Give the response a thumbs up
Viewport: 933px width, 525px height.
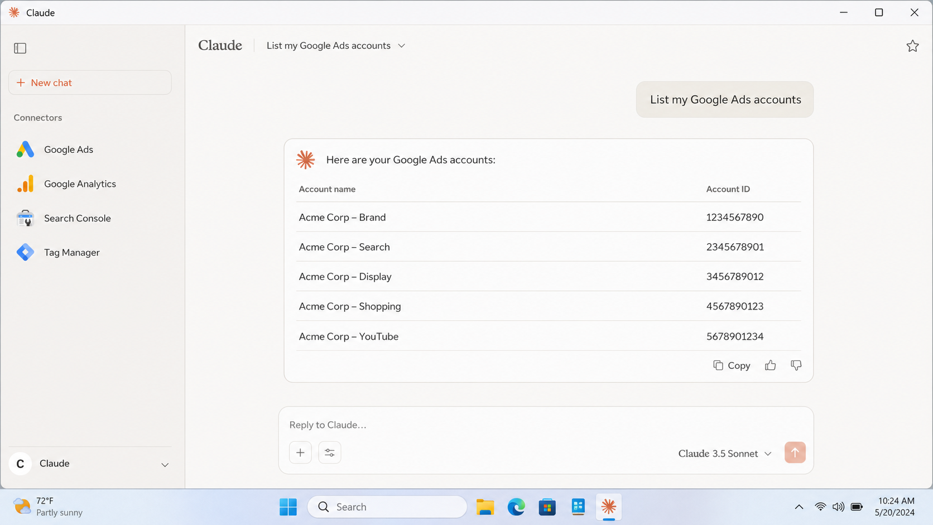click(x=771, y=365)
